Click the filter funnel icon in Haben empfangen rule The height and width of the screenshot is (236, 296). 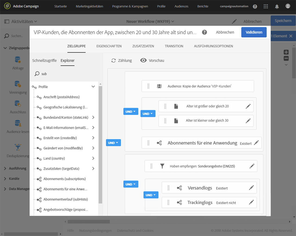162,166
